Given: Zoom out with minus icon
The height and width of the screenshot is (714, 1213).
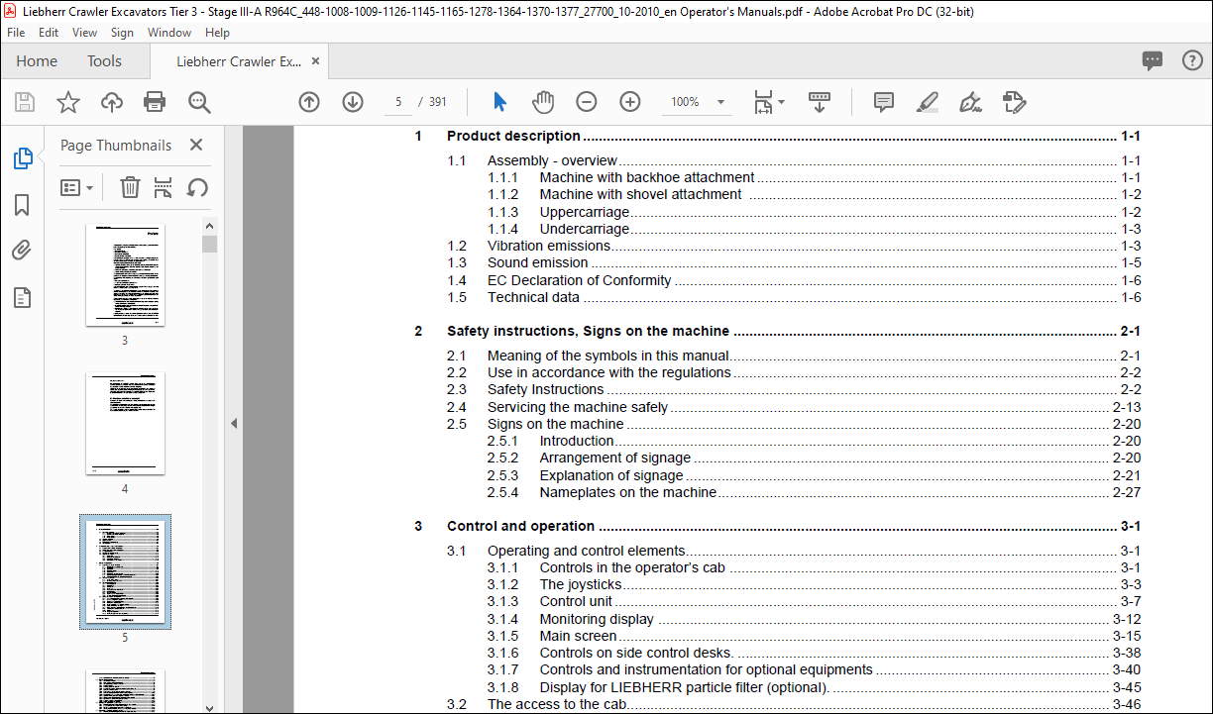Looking at the screenshot, I should coord(587,102).
